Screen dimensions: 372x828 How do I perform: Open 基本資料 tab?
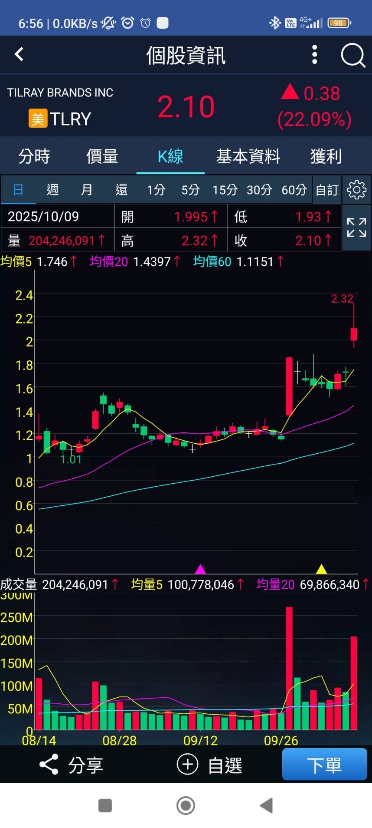(x=248, y=156)
